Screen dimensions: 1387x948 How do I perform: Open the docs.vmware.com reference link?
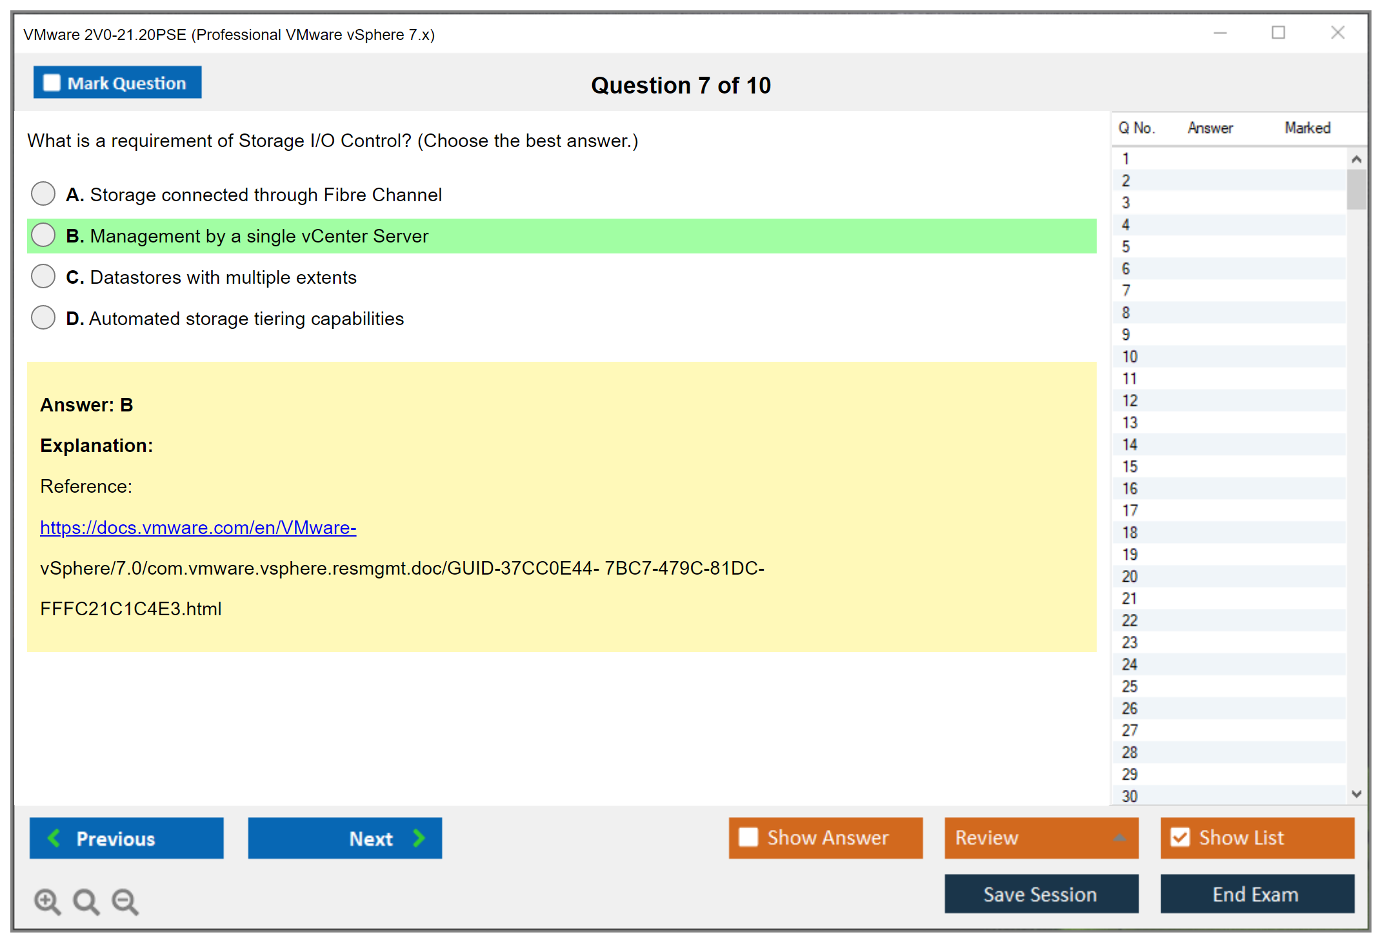click(198, 528)
